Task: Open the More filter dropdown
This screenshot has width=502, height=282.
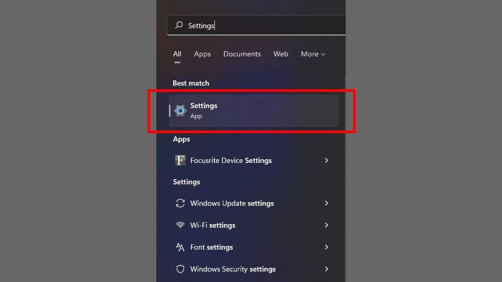Action: 313,54
